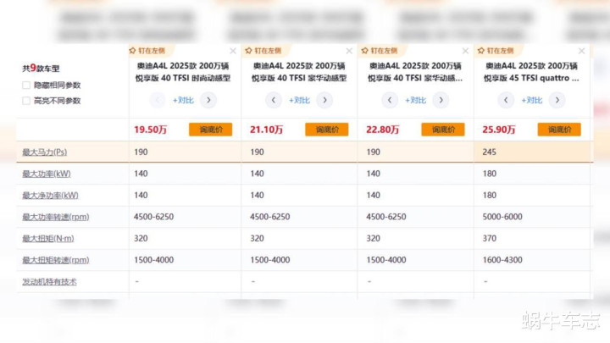The height and width of the screenshot is (343, 610).
Task: Add 19.50万 model to +对比
Action: (183, 100)
